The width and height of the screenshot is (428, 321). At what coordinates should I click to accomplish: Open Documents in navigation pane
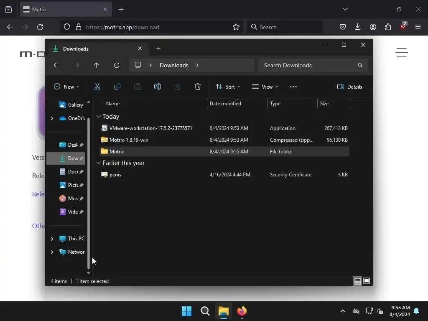point(71,172)
